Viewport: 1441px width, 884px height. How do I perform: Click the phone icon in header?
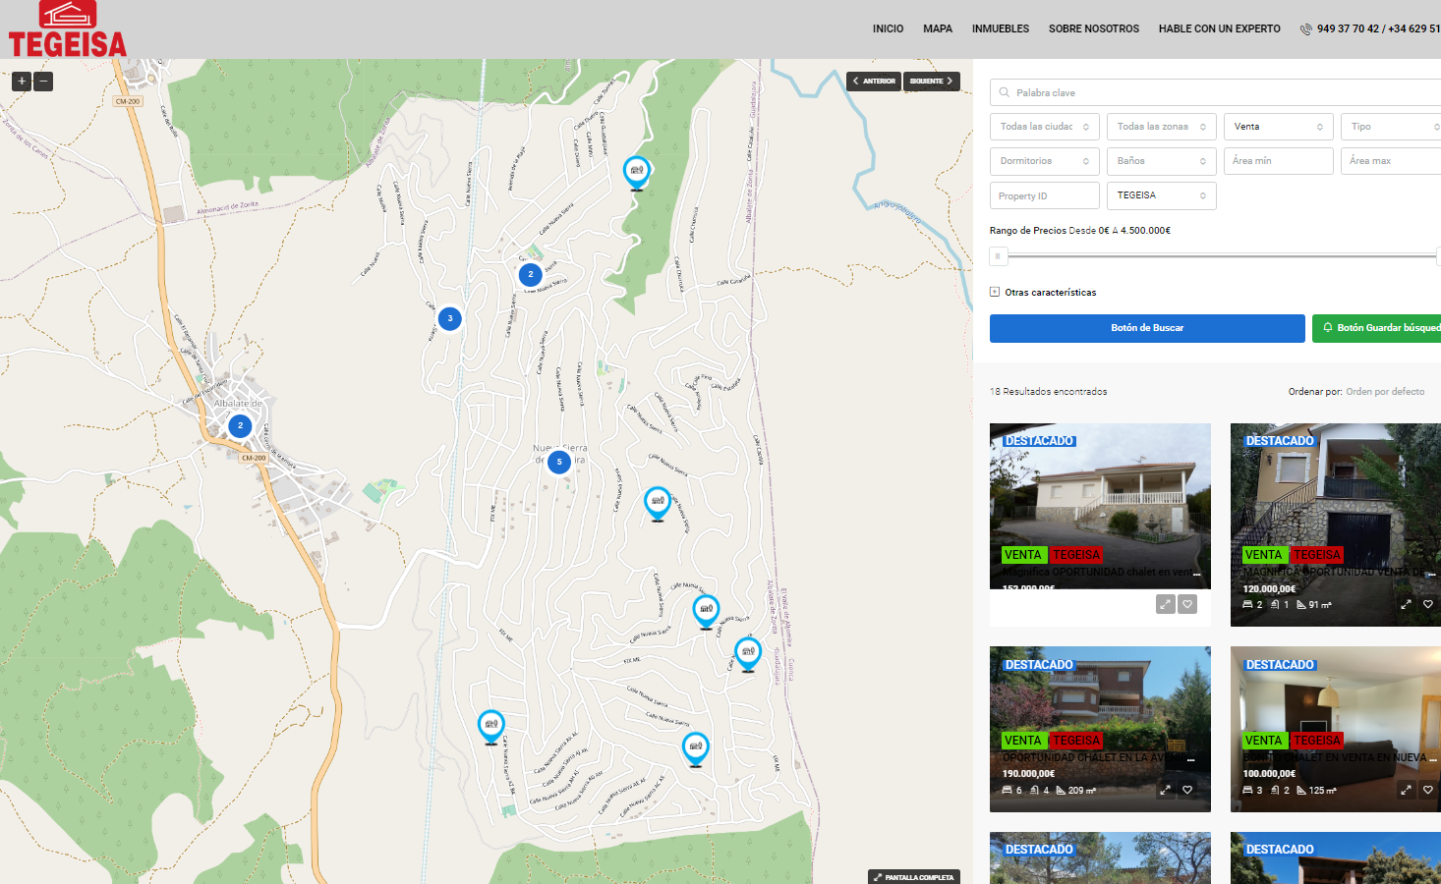click(1306, 29)
